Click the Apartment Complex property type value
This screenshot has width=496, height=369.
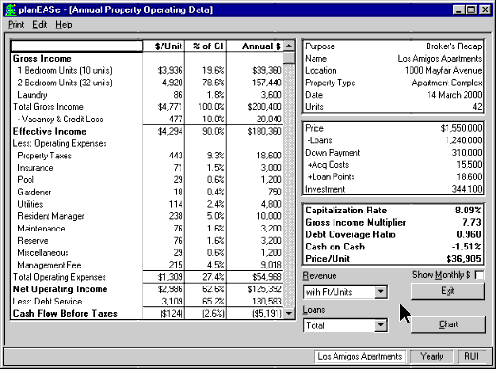[447, 83]
